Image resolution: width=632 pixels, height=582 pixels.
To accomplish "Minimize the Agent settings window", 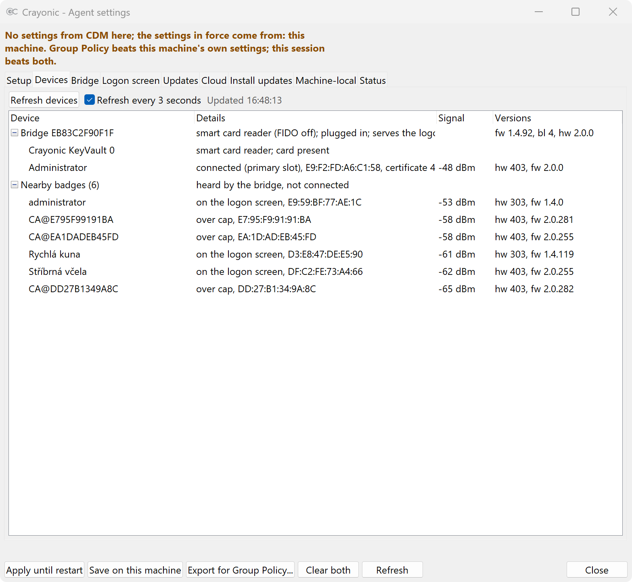I will 538,12.
